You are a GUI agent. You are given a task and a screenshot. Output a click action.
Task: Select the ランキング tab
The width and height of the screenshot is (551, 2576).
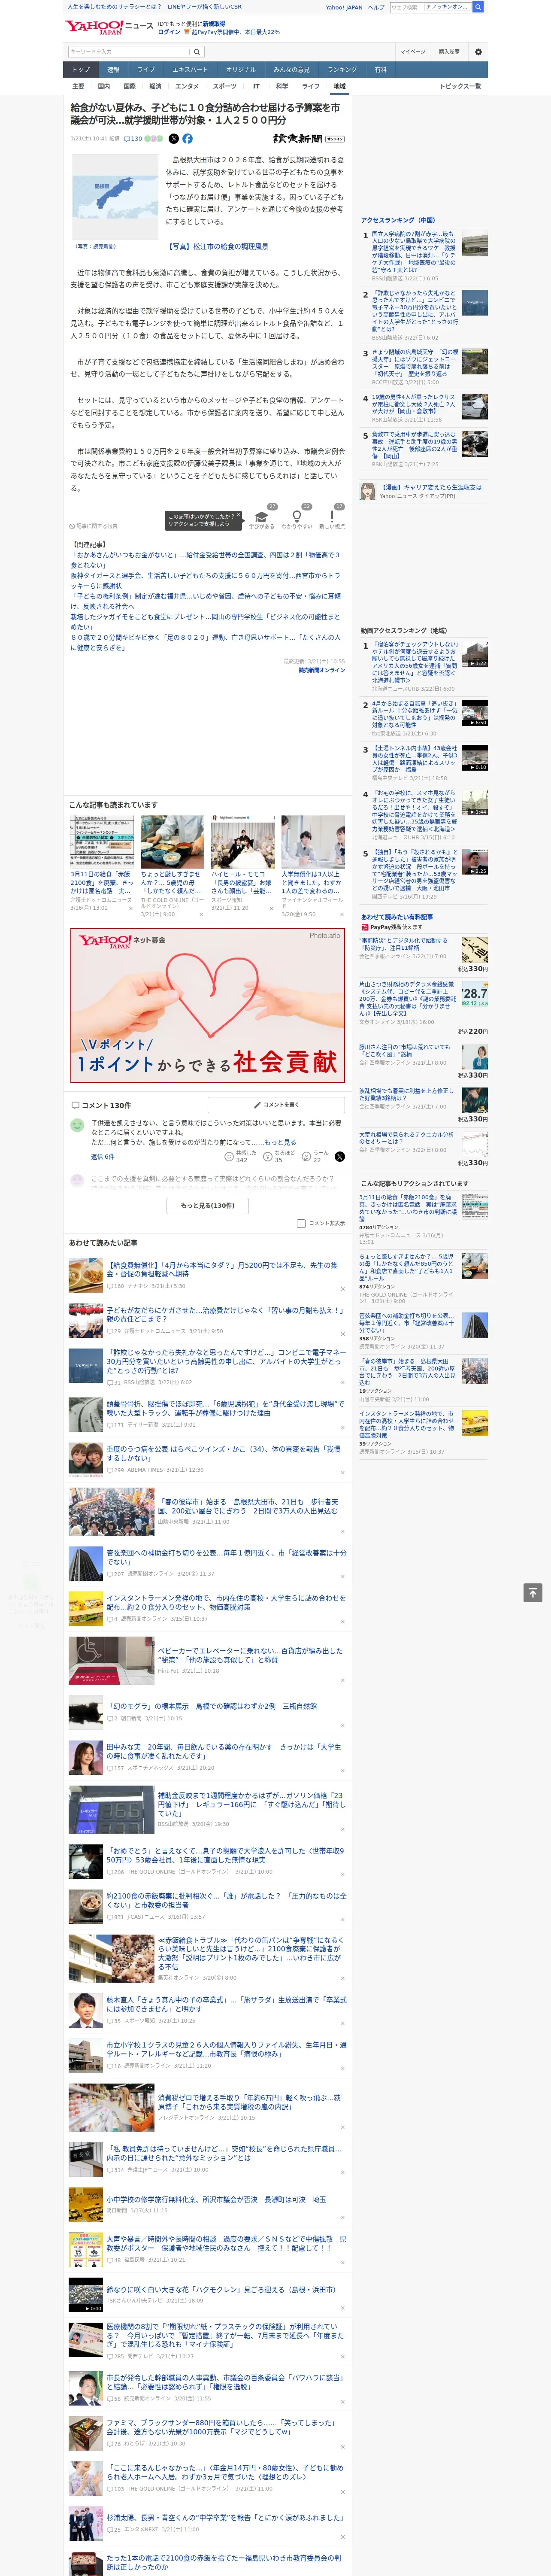pyautogui.click(x=342, y=70)
